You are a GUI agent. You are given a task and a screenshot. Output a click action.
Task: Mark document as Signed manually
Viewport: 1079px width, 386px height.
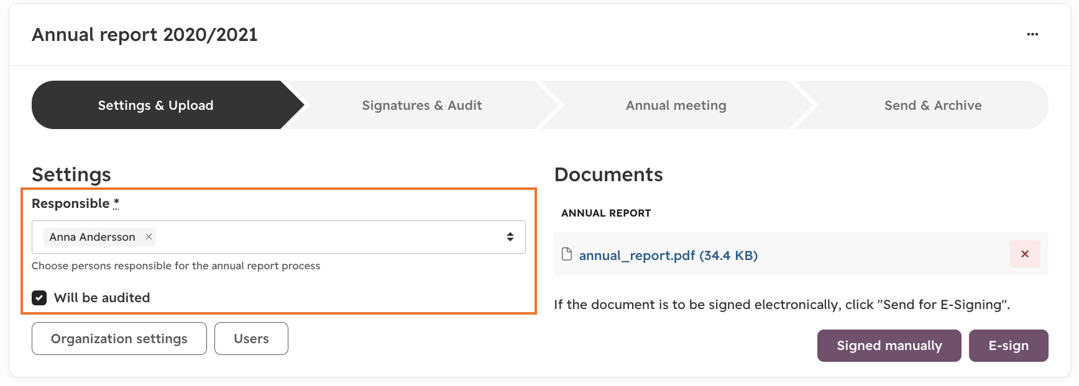[x=889, y=346]
